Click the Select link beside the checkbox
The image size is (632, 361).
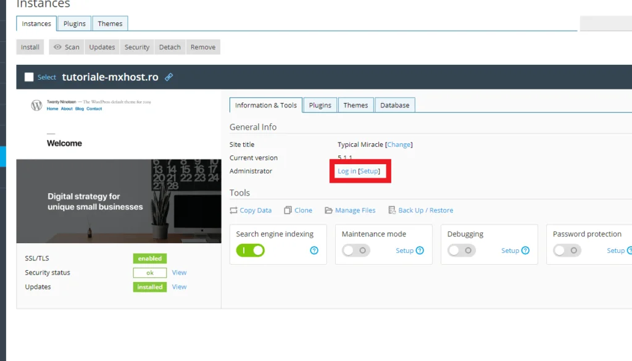(x=47, y=77)
